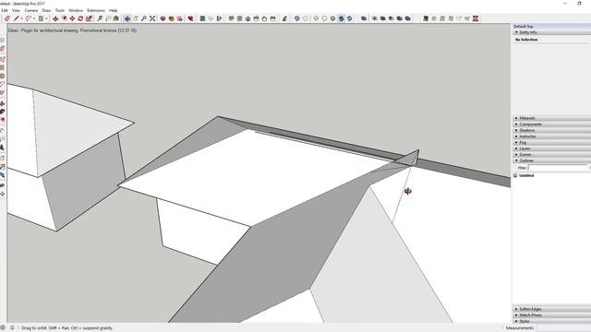Viewport: 591px width, 332px height.
Task: Expand the Layers panel
Action: 551,148
